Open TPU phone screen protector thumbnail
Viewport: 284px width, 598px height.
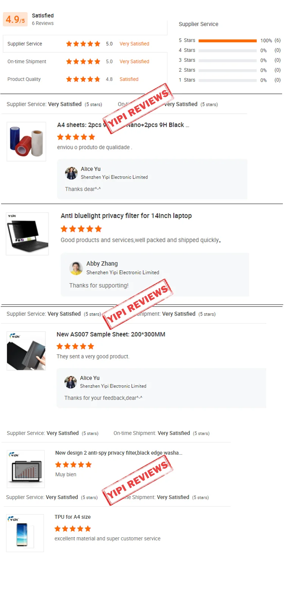coord(25,533)
